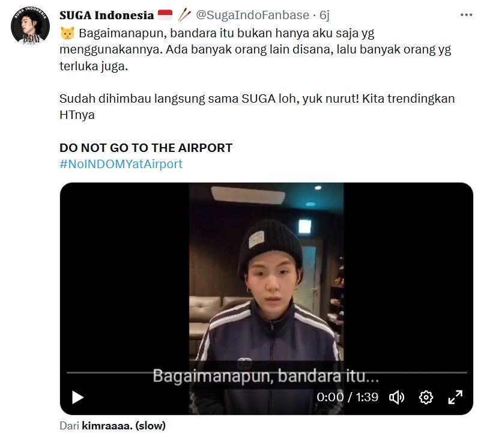Screen dimensions: 478x436
Task: Open the @SugaIndoFanbase handle
Action: (252, 15)
